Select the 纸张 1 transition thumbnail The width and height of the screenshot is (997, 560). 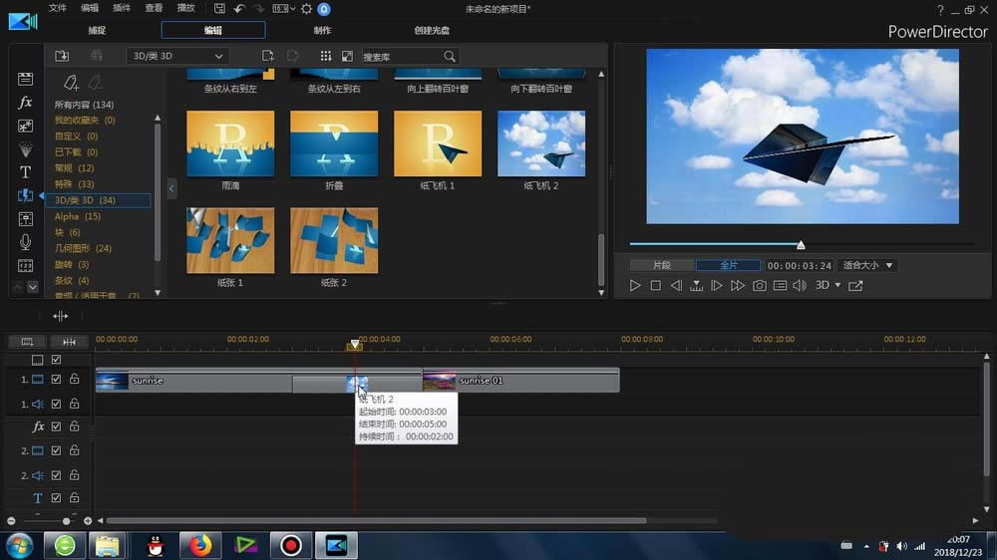tap(230, 240)
